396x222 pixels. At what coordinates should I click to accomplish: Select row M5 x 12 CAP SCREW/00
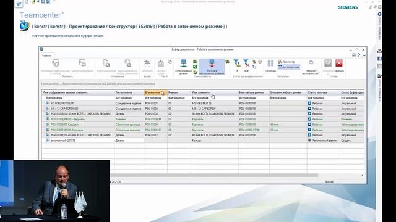(x=203, y=109)
